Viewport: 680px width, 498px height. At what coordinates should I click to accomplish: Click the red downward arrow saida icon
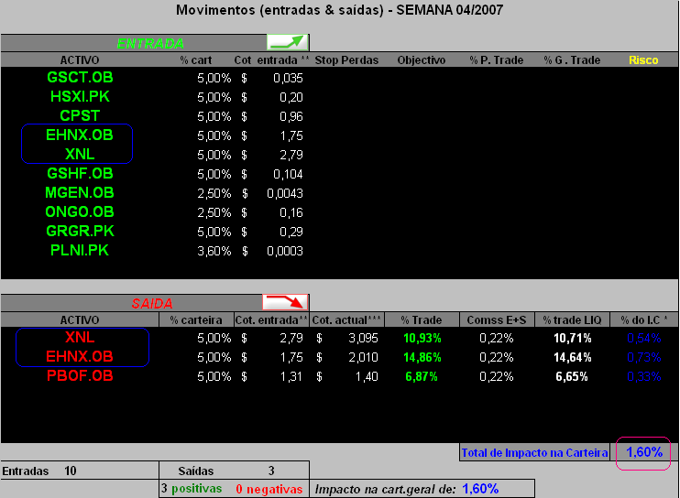(x=285, y=302)
